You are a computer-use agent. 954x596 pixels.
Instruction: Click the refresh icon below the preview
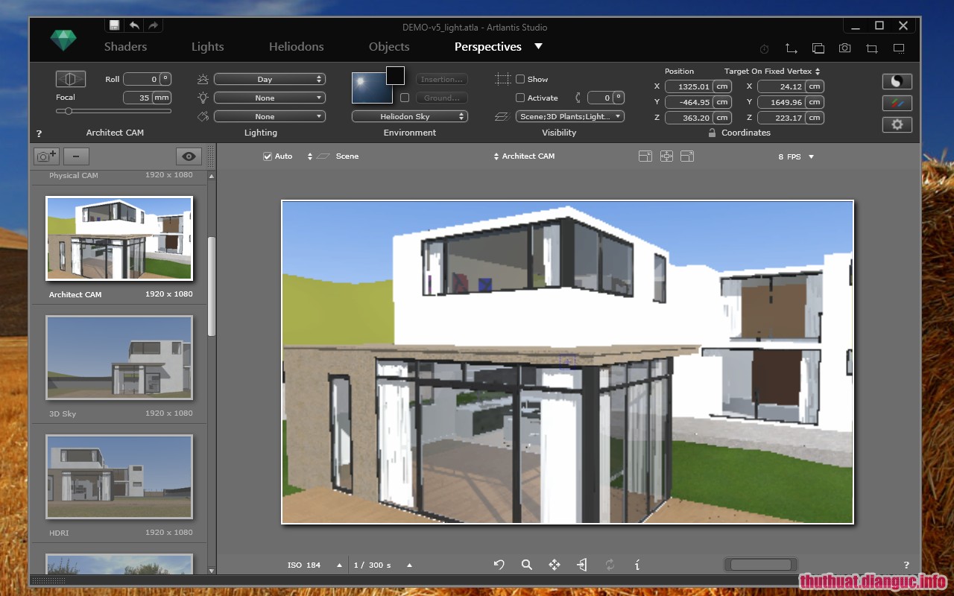pos(610,565)
